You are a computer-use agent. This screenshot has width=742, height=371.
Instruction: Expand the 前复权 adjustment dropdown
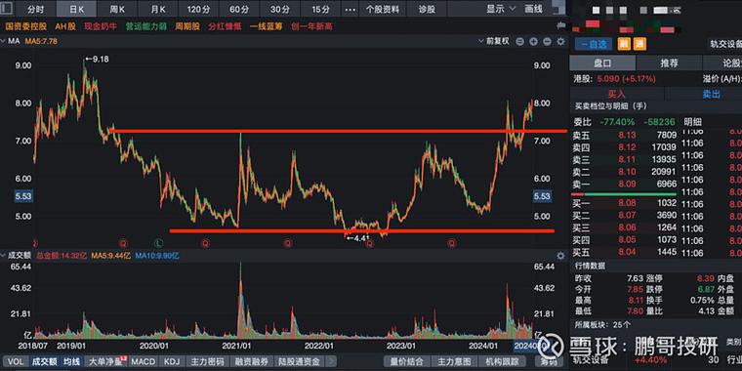coord(495,42)
